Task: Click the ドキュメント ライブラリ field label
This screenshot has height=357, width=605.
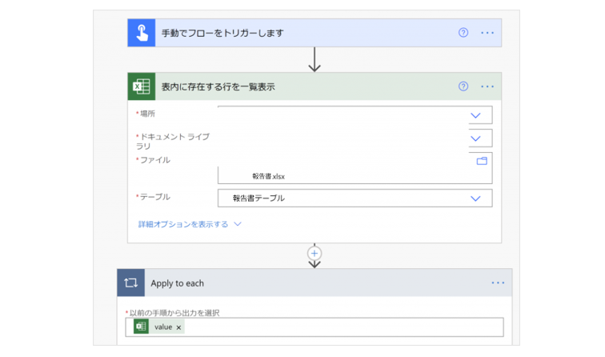Action: (173, 141)
